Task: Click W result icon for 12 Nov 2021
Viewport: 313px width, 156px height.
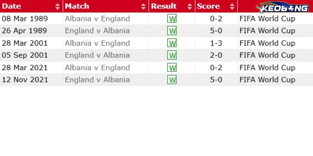Action: (x=172, y=80)
